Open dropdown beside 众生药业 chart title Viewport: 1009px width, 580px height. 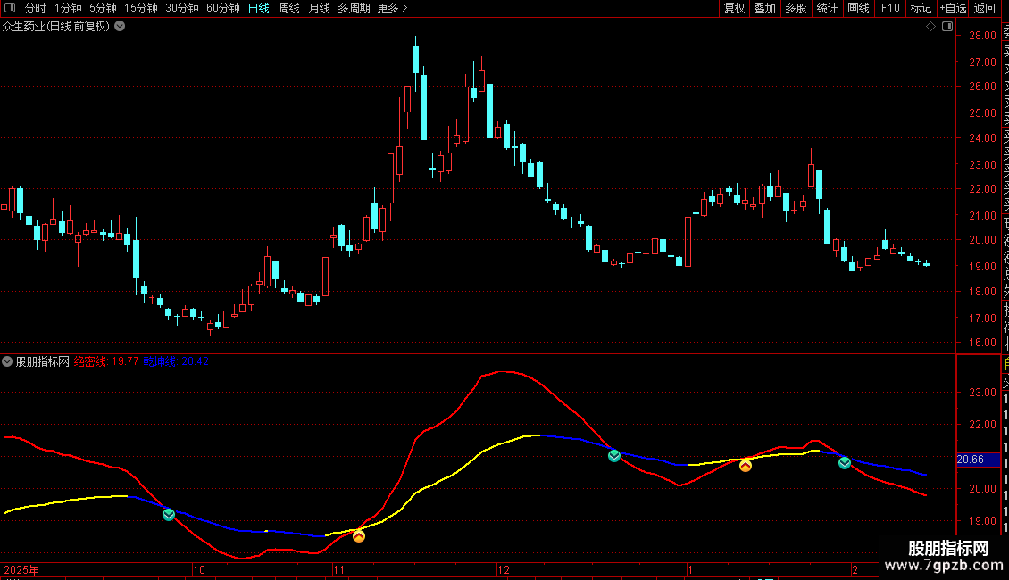point(120,27)
